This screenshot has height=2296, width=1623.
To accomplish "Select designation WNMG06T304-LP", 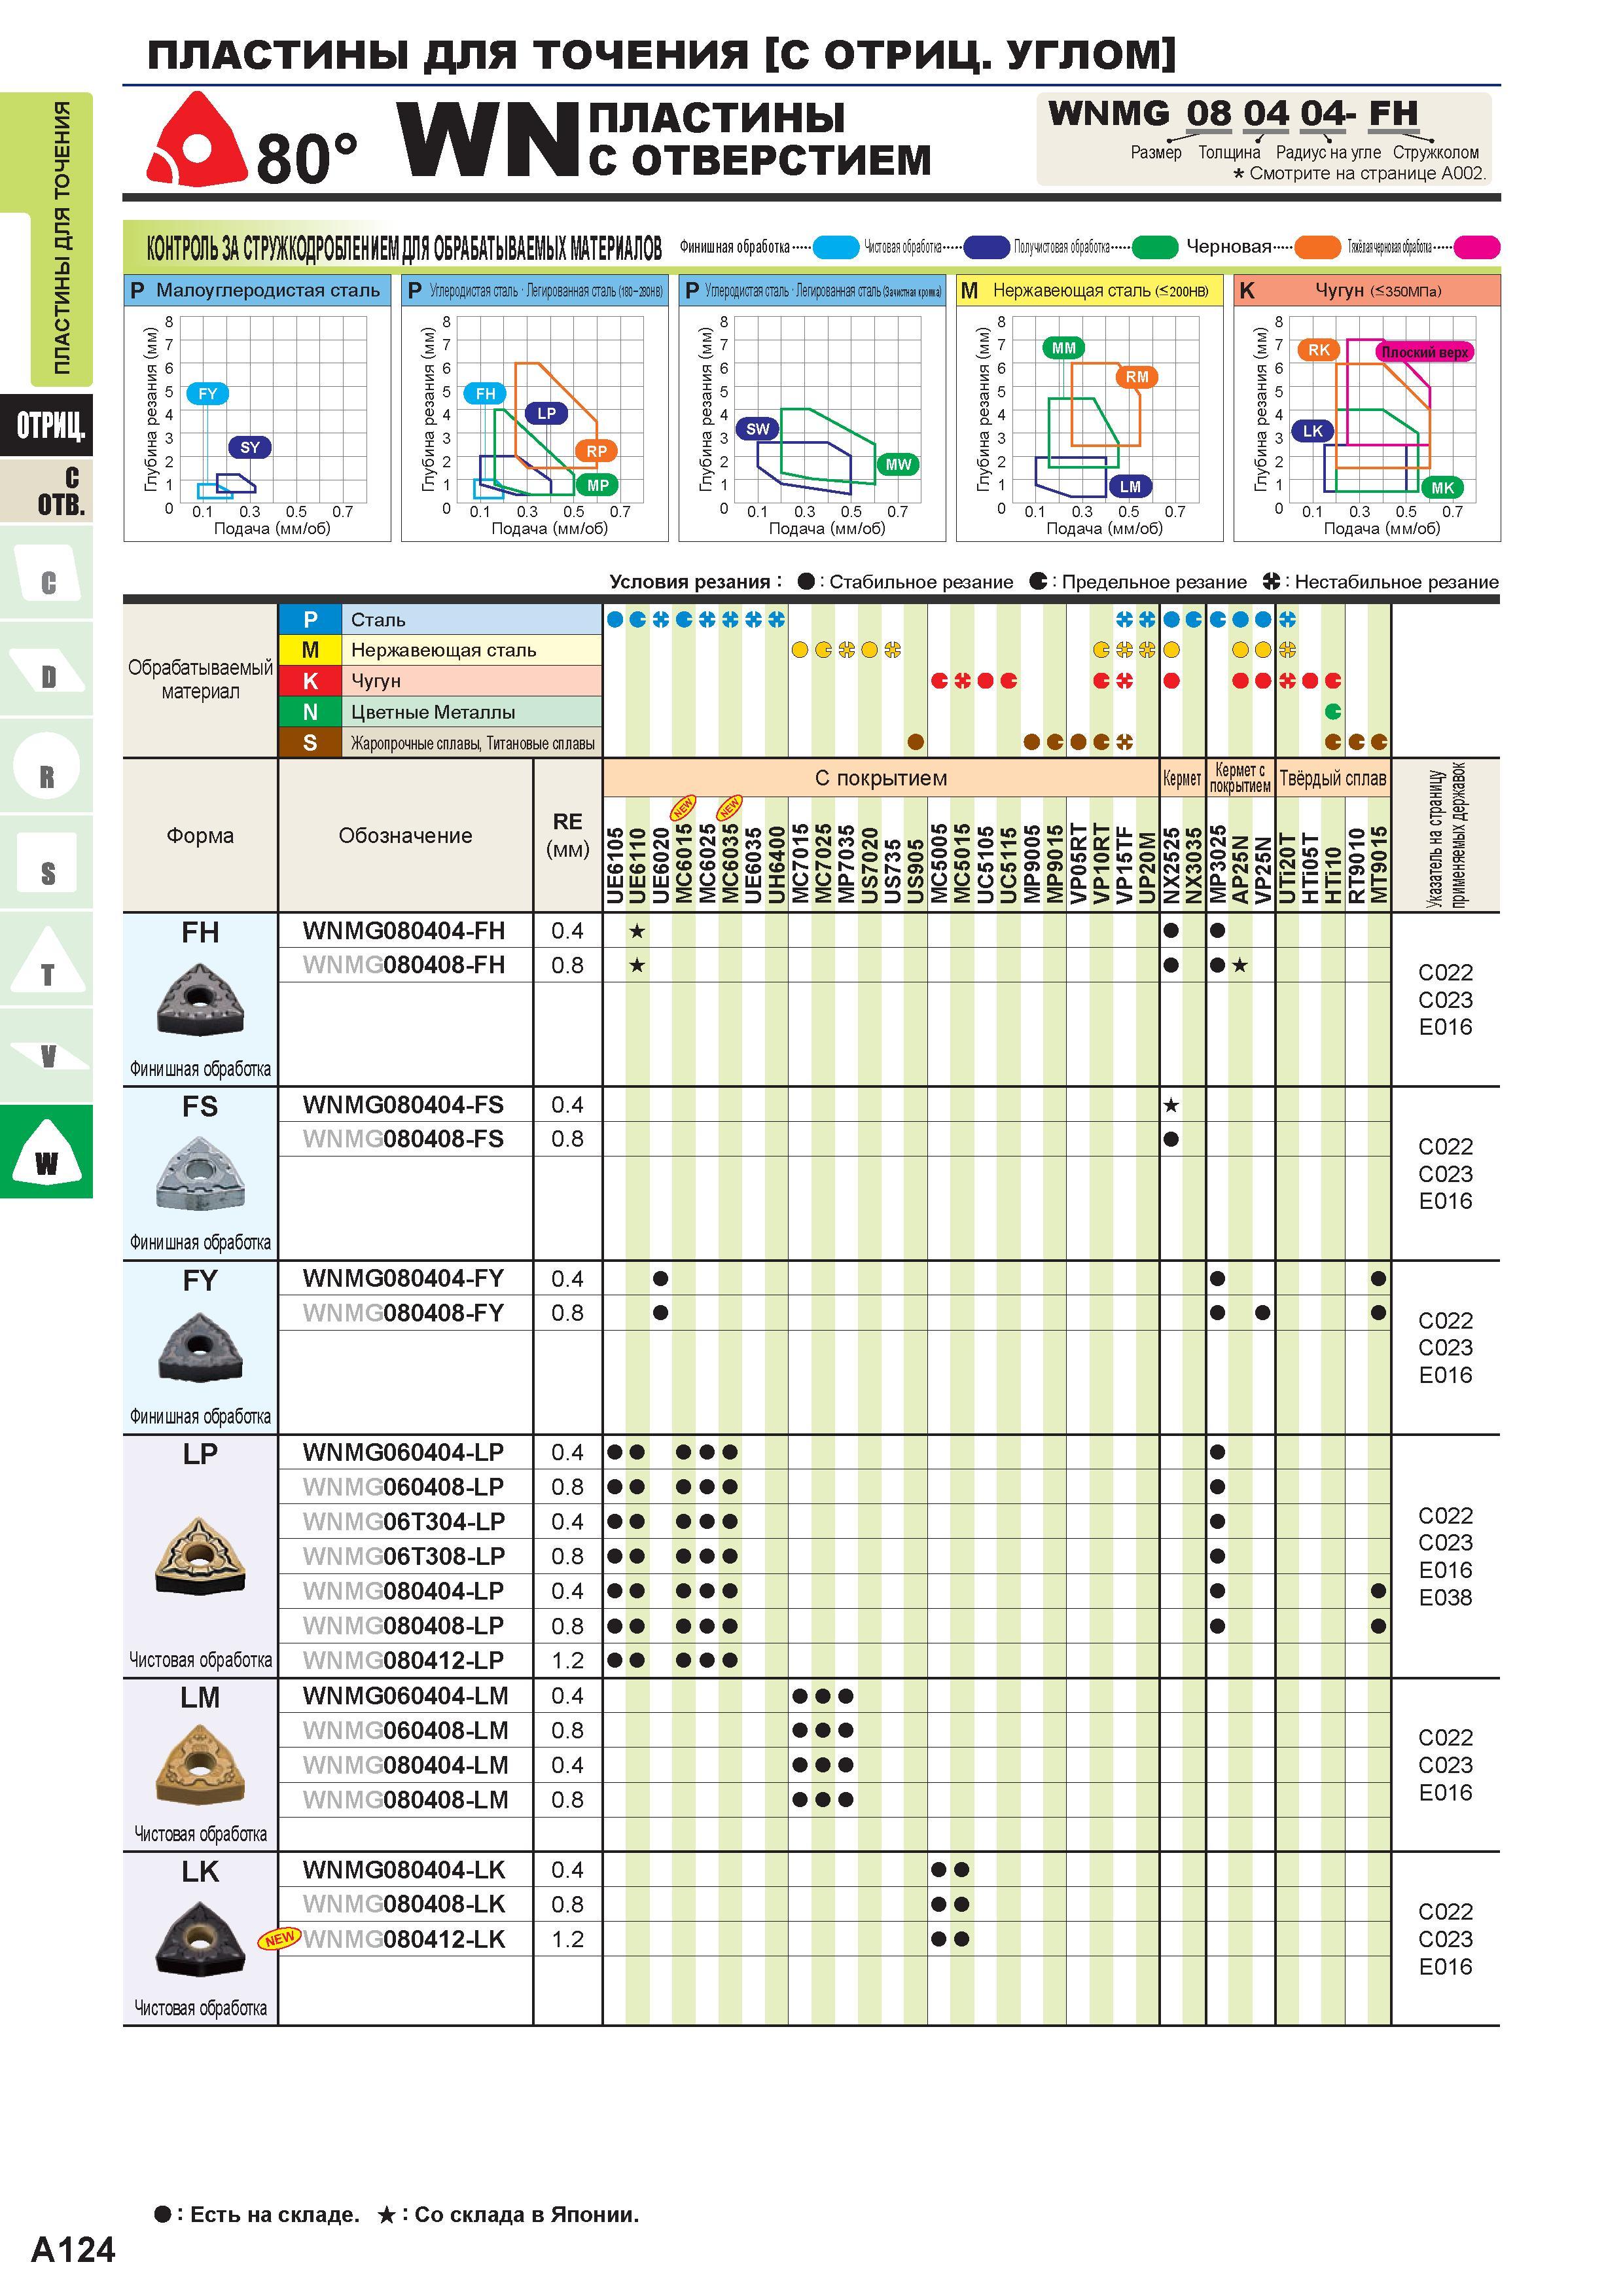I will 404,1521.
